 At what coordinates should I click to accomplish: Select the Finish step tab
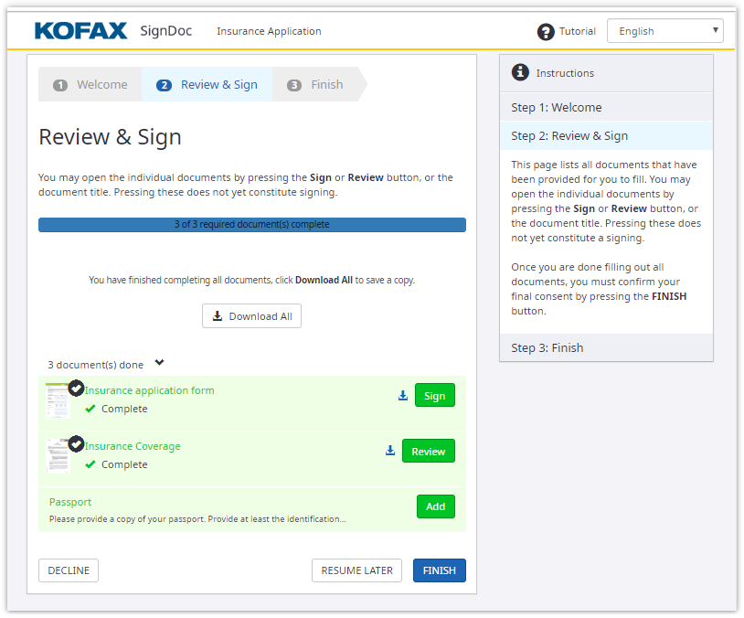317,85
